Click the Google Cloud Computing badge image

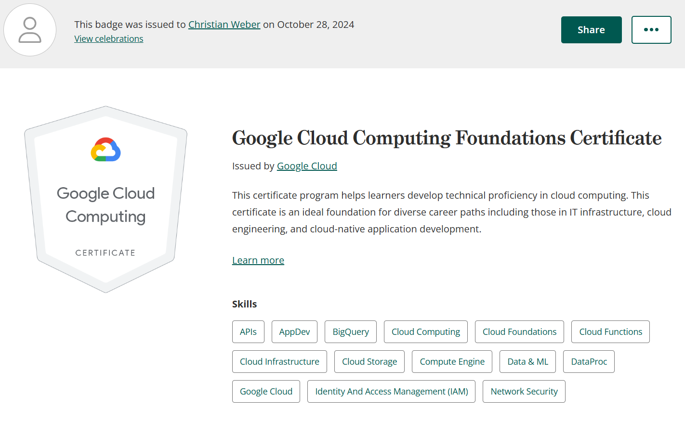105,199
